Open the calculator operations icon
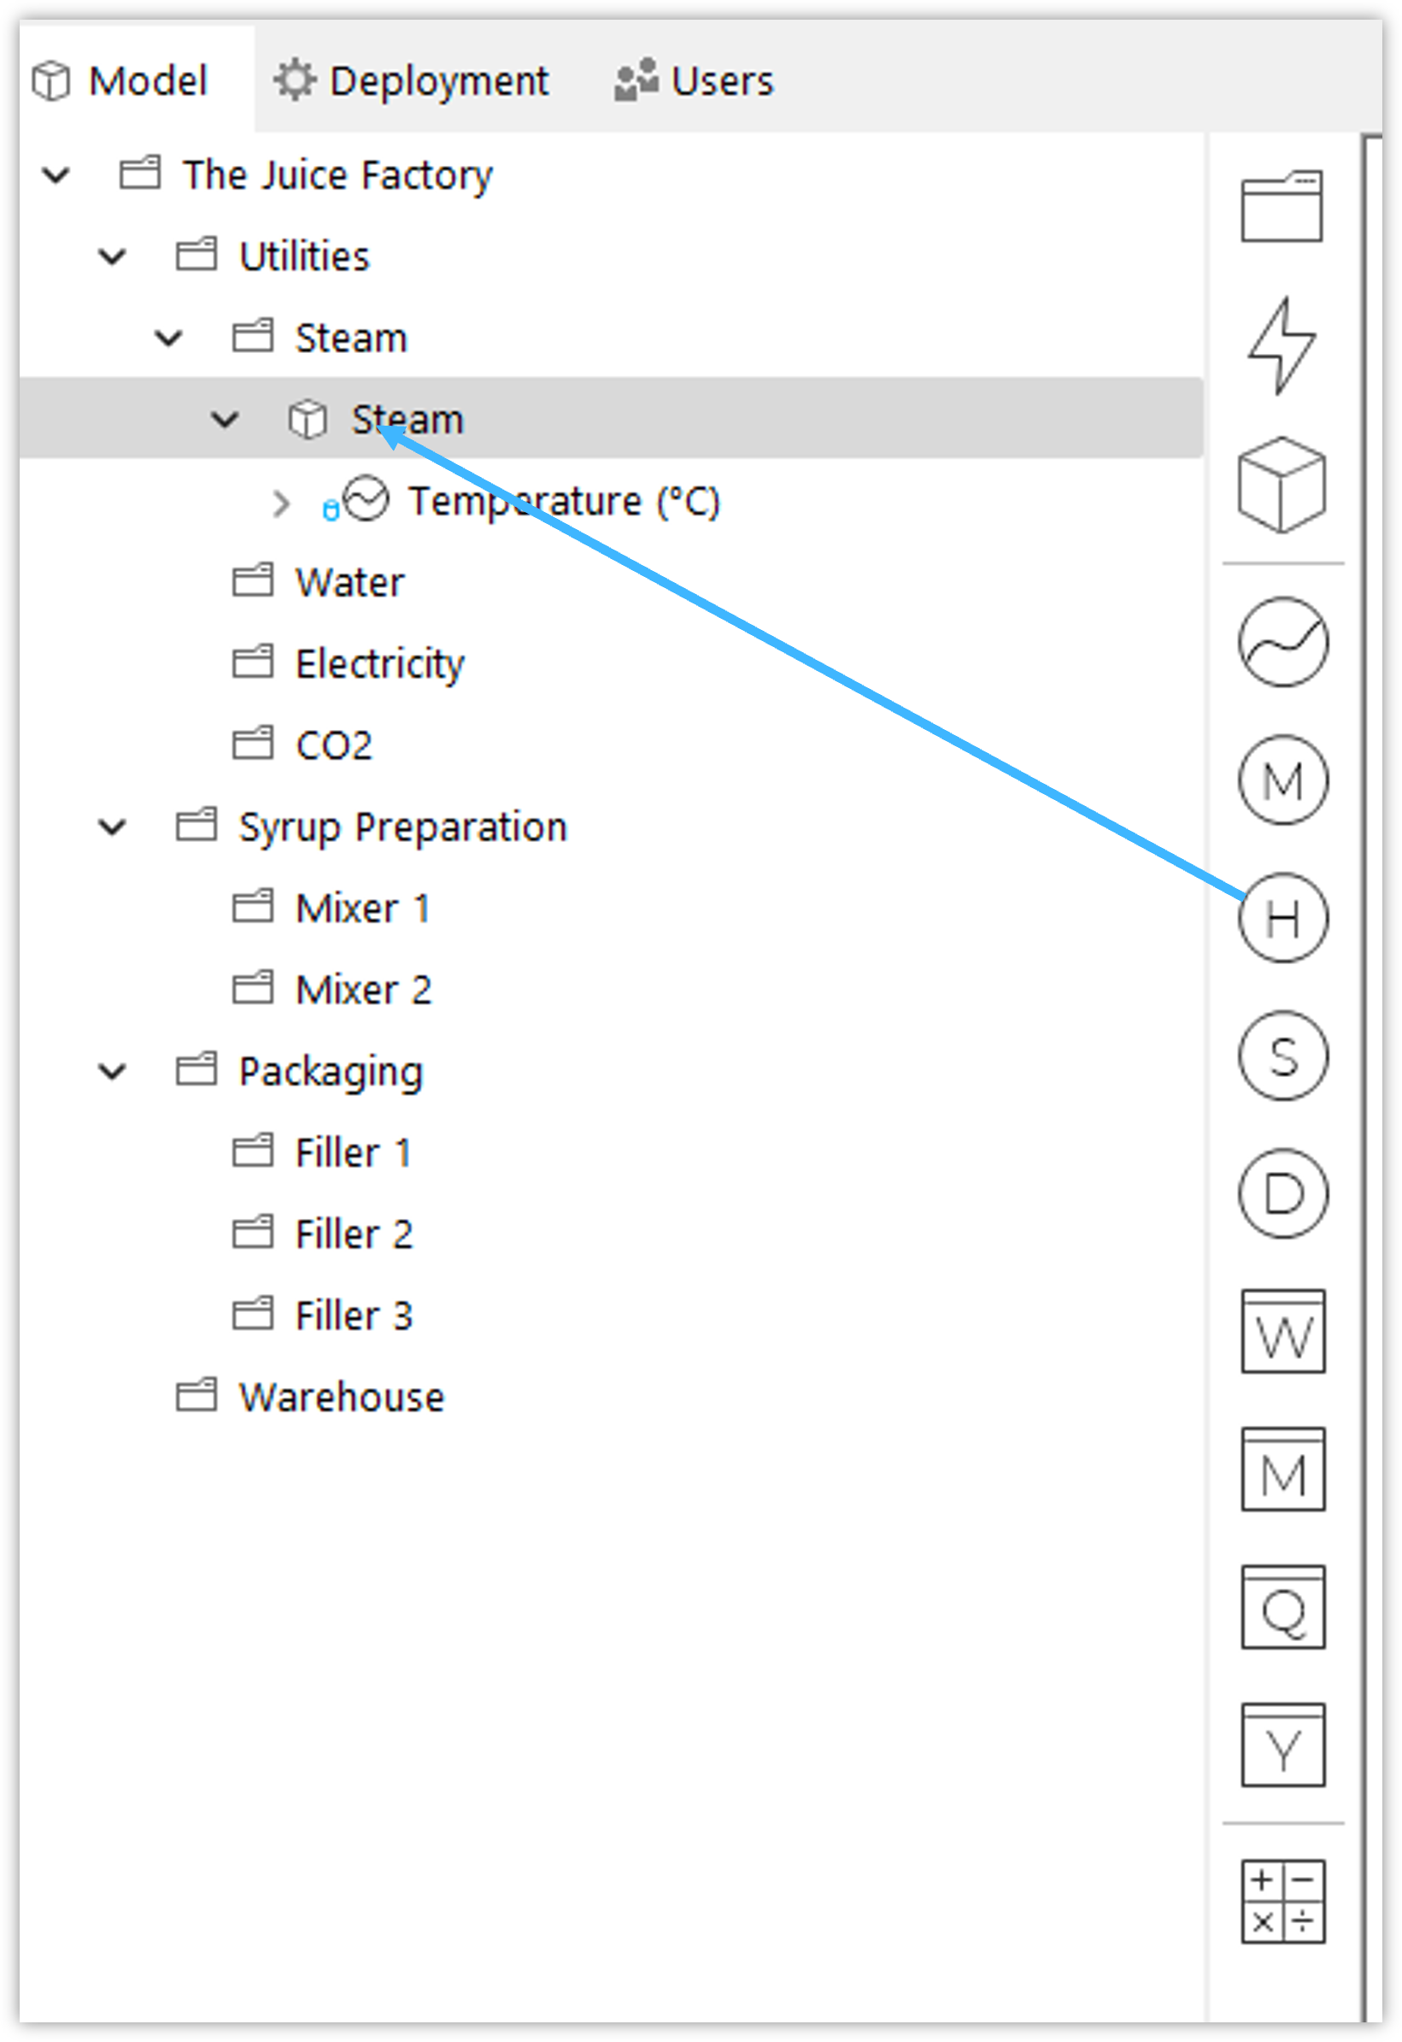 (x=1282, y=1902)
